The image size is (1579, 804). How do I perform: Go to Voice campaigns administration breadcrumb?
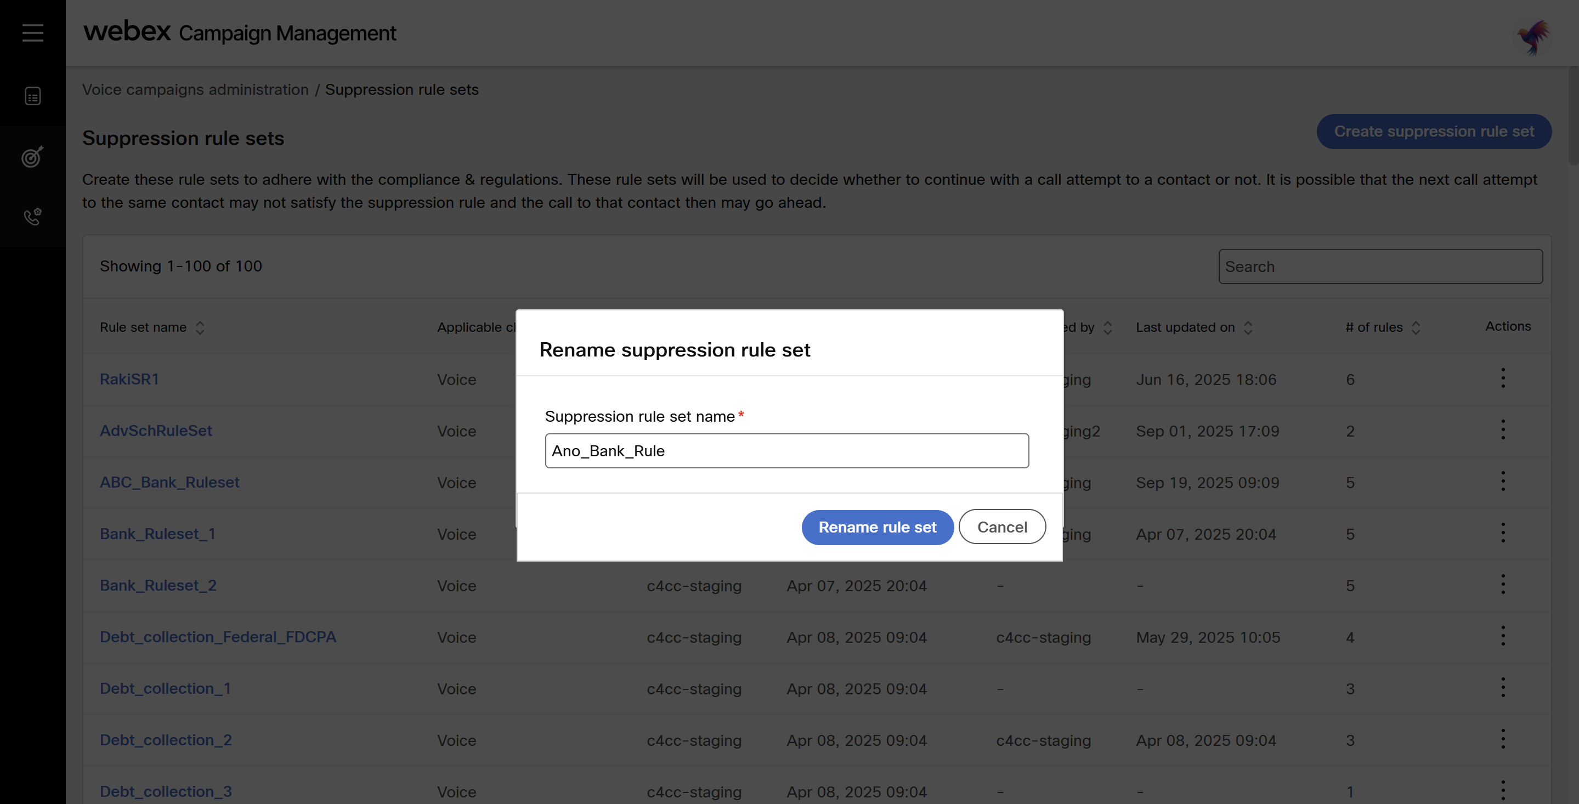pyautogui.click(x=196, y=89)
